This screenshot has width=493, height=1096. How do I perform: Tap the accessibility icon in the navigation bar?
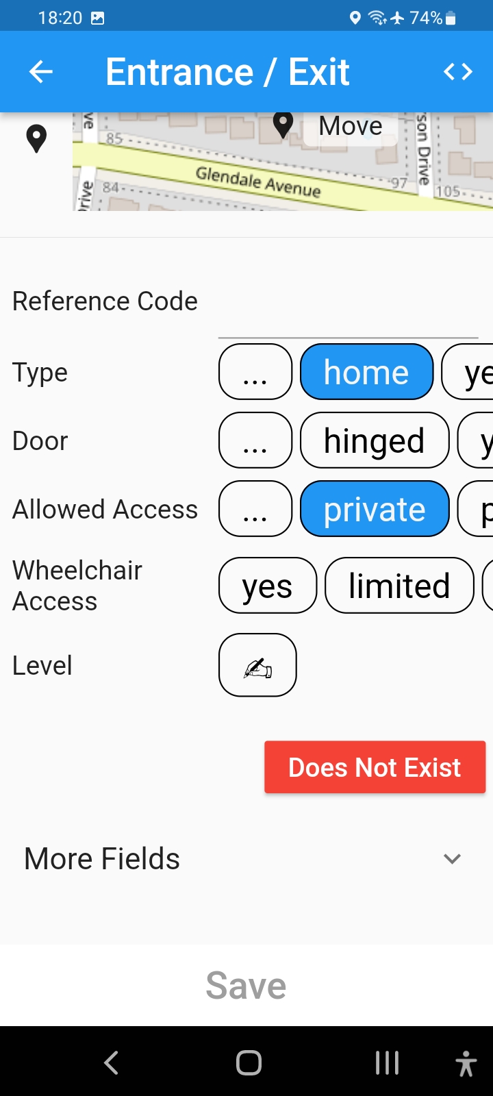point(466,1062)
